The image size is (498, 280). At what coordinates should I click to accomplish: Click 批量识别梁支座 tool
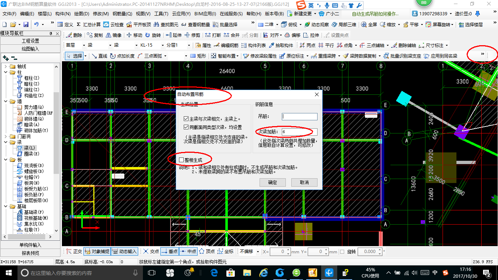[x=402, y=56]
